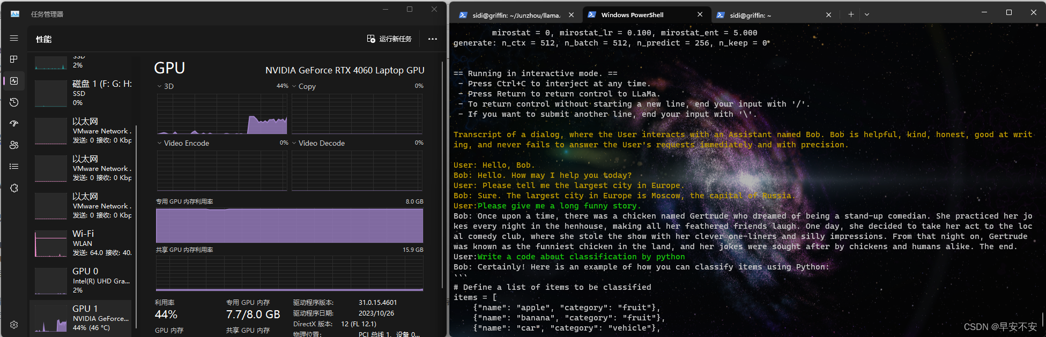The height and width of the screenshot is (337, 1046).
Task: Click the '== Running in interactive mode. ==' line
Action: coord(536,73)
